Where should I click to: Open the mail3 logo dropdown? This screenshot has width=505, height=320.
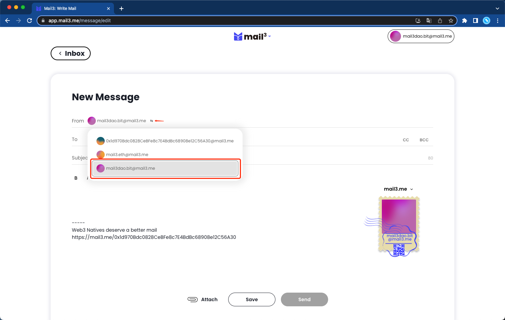pyautogui.click(x=252, y=36)
